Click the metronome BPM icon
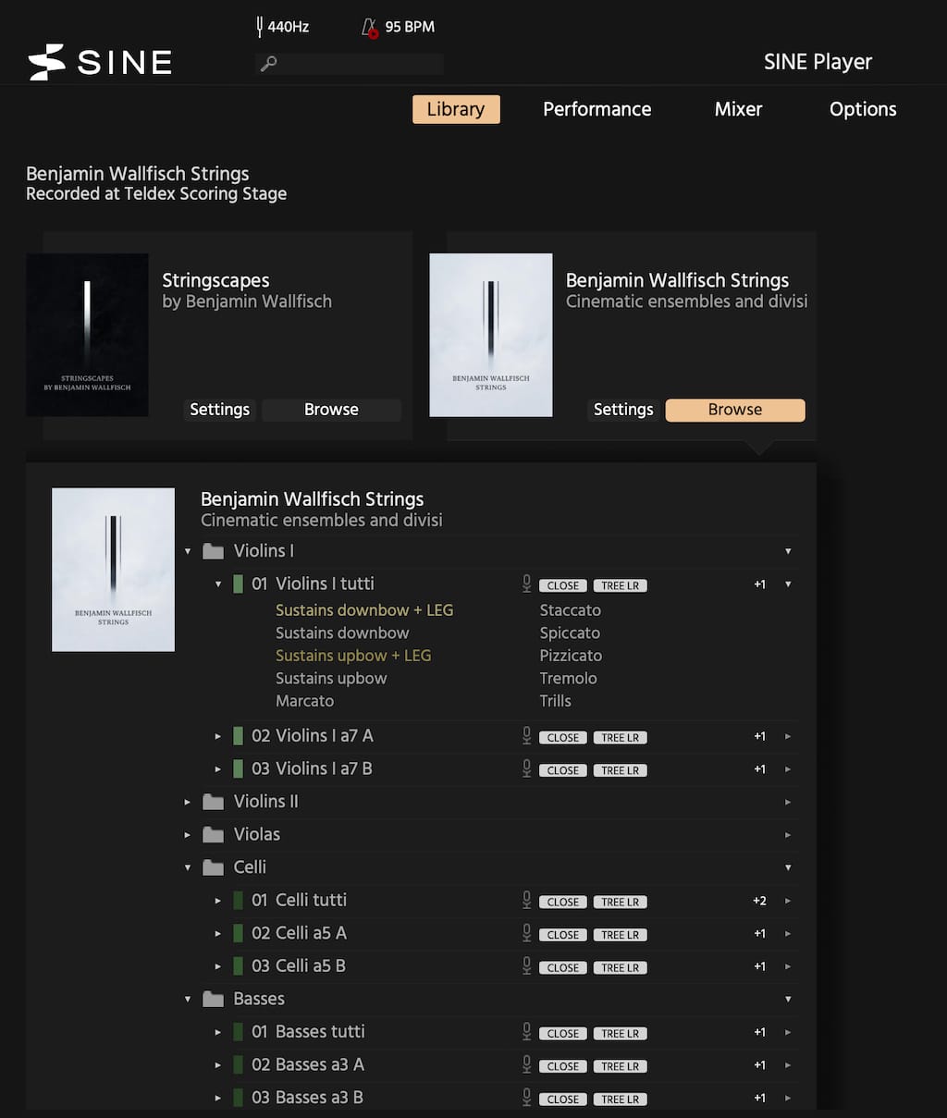Image resolution: width=947 pixels, height=1118 pixels. click(370, 28)
